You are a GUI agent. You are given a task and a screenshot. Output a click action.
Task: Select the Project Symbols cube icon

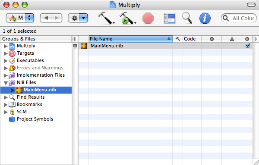click(x=12, y=119)
